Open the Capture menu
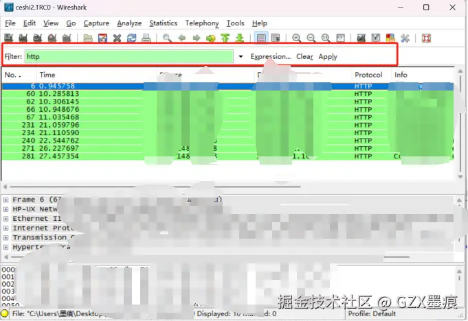Screen dimensions: 468x321 [x=96, y=23]
